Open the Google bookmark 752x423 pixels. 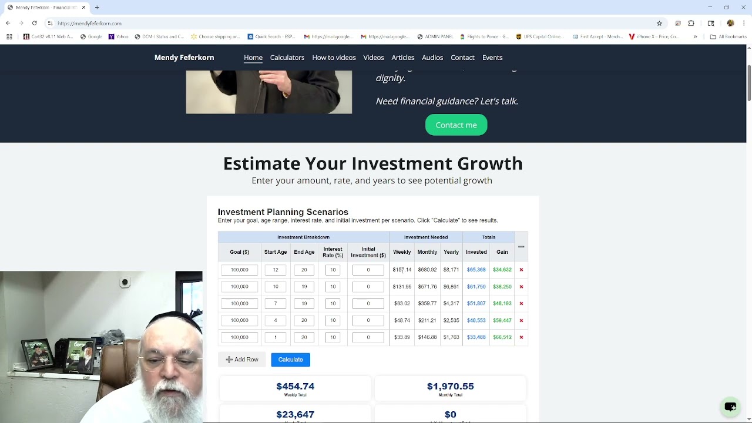click(x=91, y=36)
